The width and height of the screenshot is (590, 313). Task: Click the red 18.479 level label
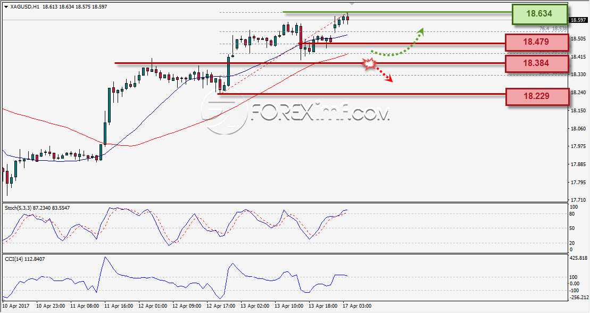click(x=536, y=42)
